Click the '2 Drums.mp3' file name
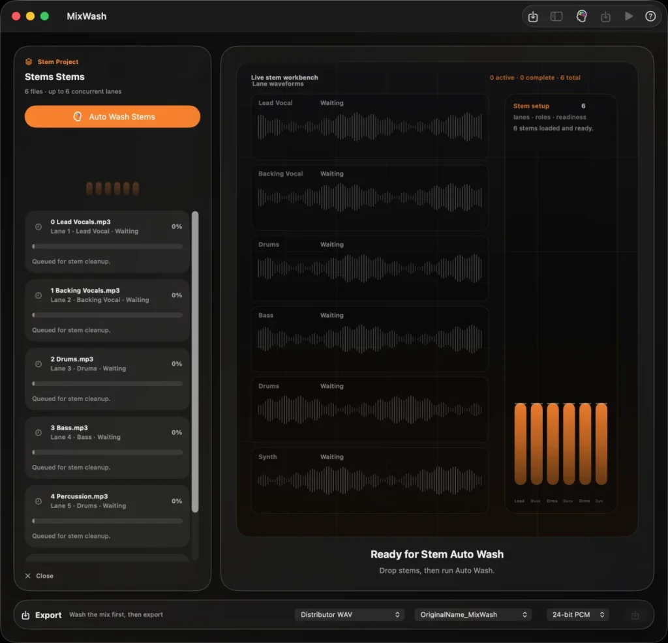Image resolution: width=668 pixels, height=643 pixels. click(x=72, y=359)
